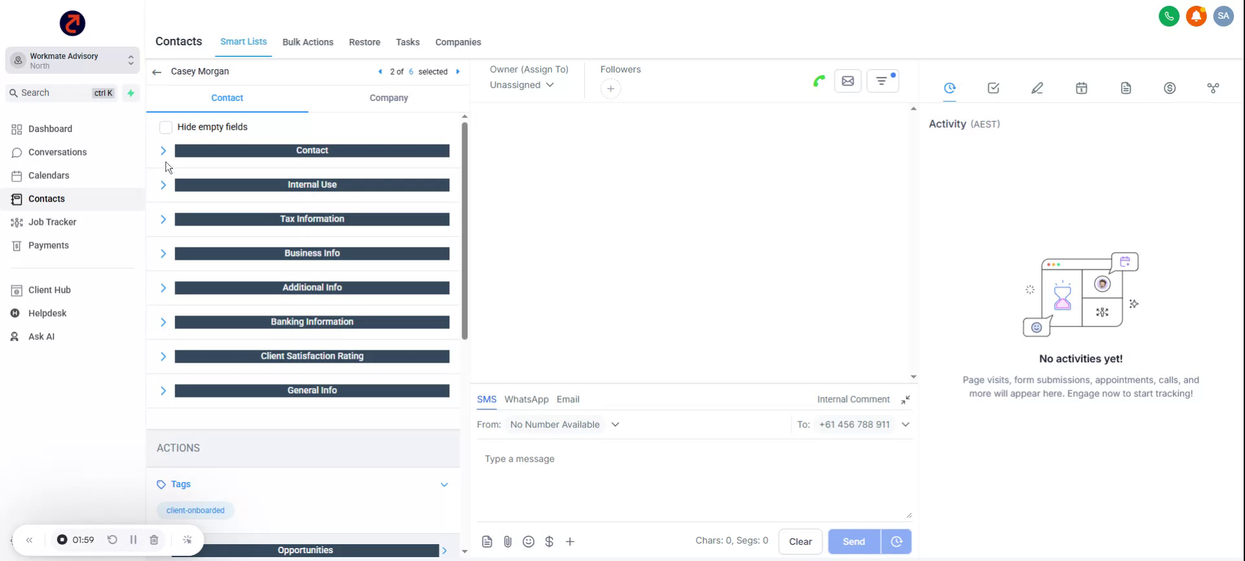Attach a file with the paperclip icon
Viewport: 1245px width, 561px height.
[x=508, y=542]
